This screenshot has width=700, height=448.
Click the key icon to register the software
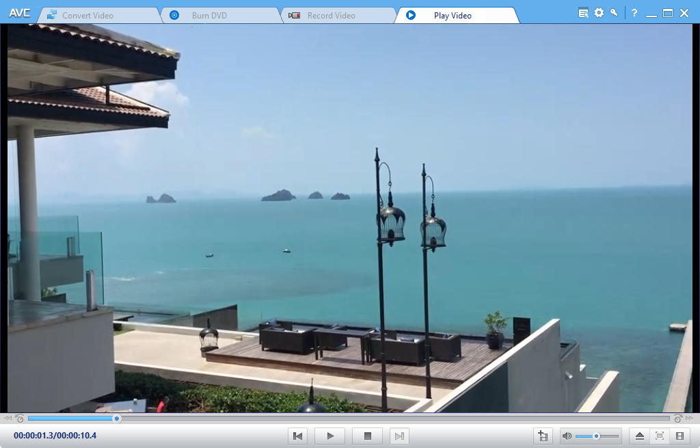click(x=613, y=12)
